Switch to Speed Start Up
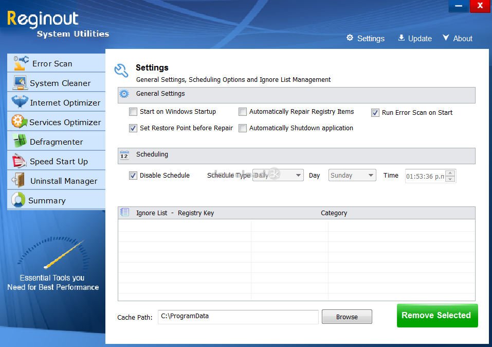The image size is (492, 347). pyautogui.click(x=56, y=161)
